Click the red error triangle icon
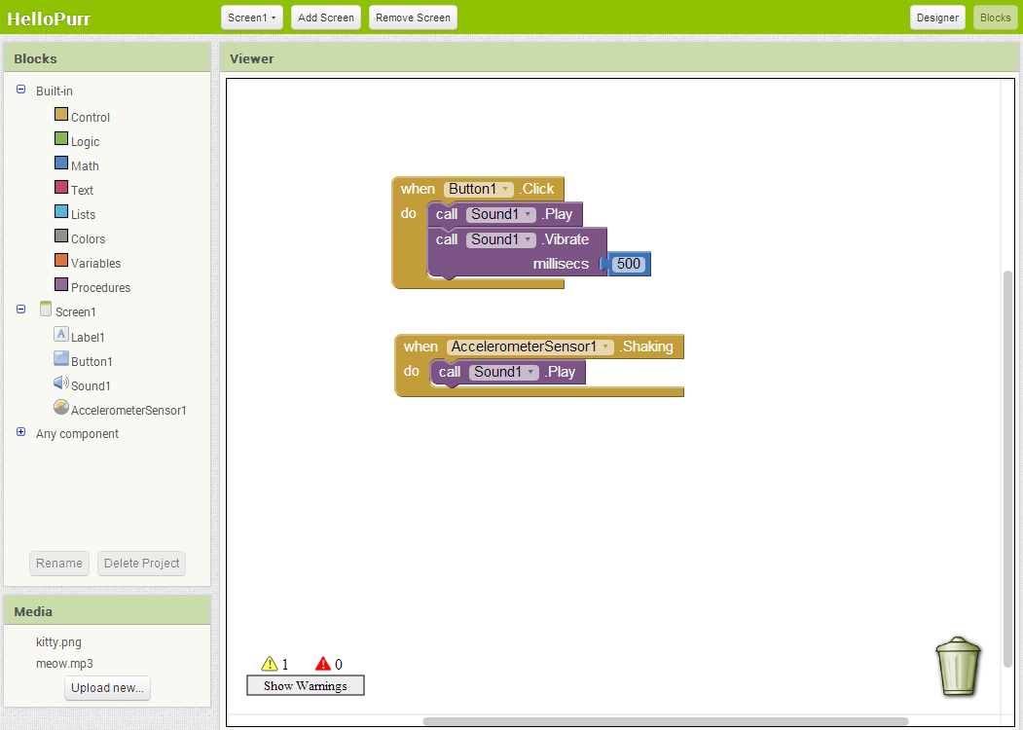This screenshot has width=1023, height=730. tap(323, 664)
